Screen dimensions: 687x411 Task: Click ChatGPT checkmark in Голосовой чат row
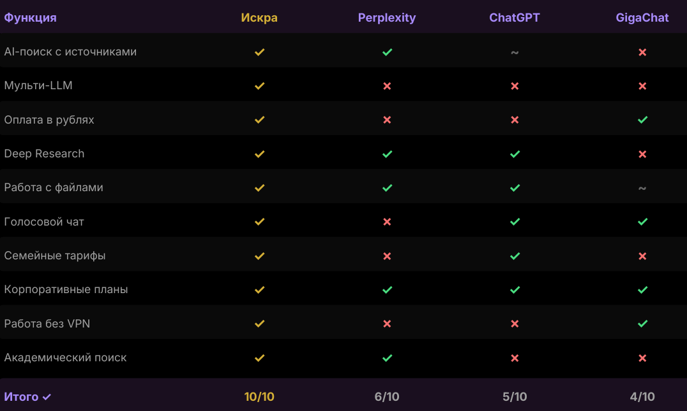pyautogui.click(x=515, y=222)
